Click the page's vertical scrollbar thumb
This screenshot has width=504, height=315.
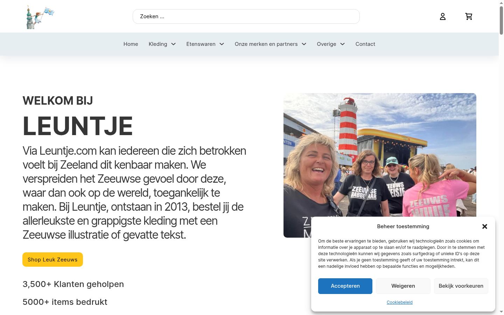(501, 20)
